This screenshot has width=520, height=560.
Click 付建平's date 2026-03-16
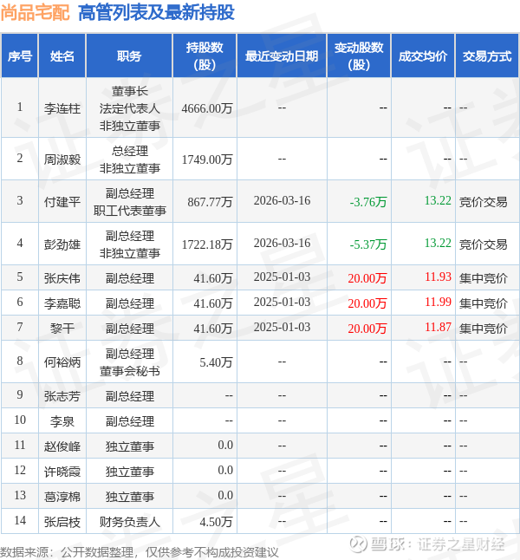click(x=282, y=200)
